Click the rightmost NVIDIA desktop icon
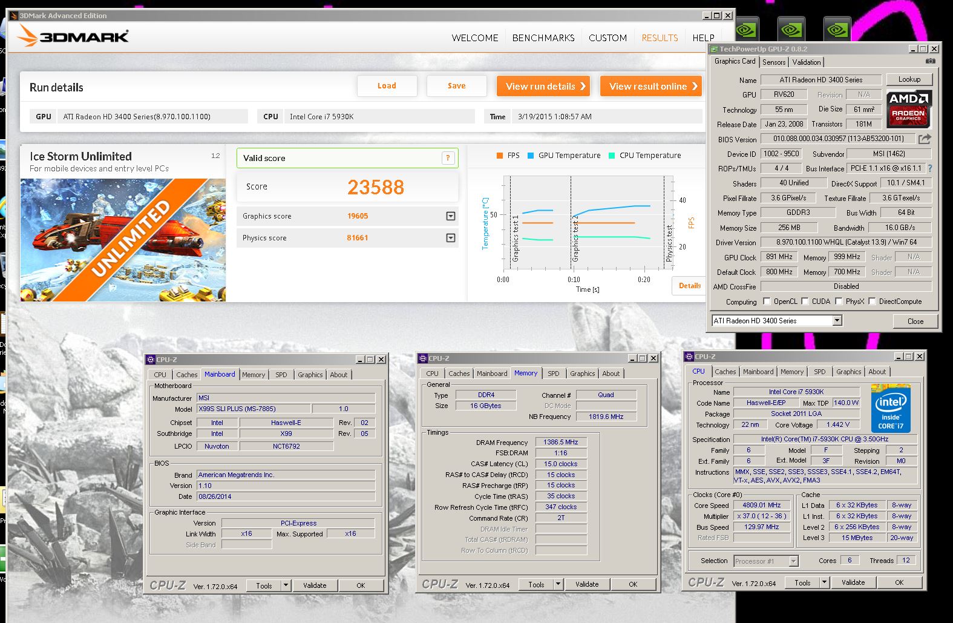Viewport: 953px width, 623px height. point(837,29)
